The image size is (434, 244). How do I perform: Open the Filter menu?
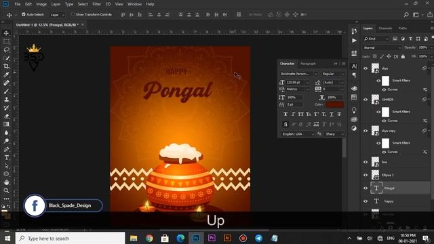pos(96,4)
